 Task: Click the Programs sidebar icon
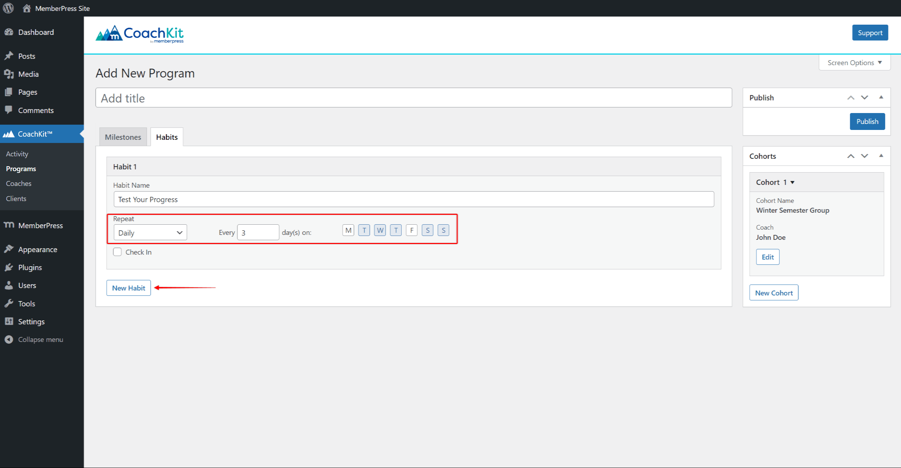(21, 169)
